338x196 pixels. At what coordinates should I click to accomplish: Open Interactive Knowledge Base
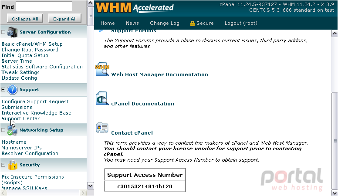(36, 113)
